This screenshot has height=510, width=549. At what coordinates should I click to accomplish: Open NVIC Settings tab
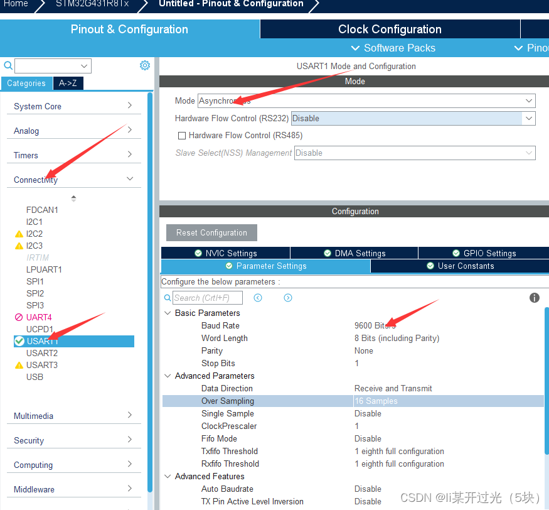[225, 253]
